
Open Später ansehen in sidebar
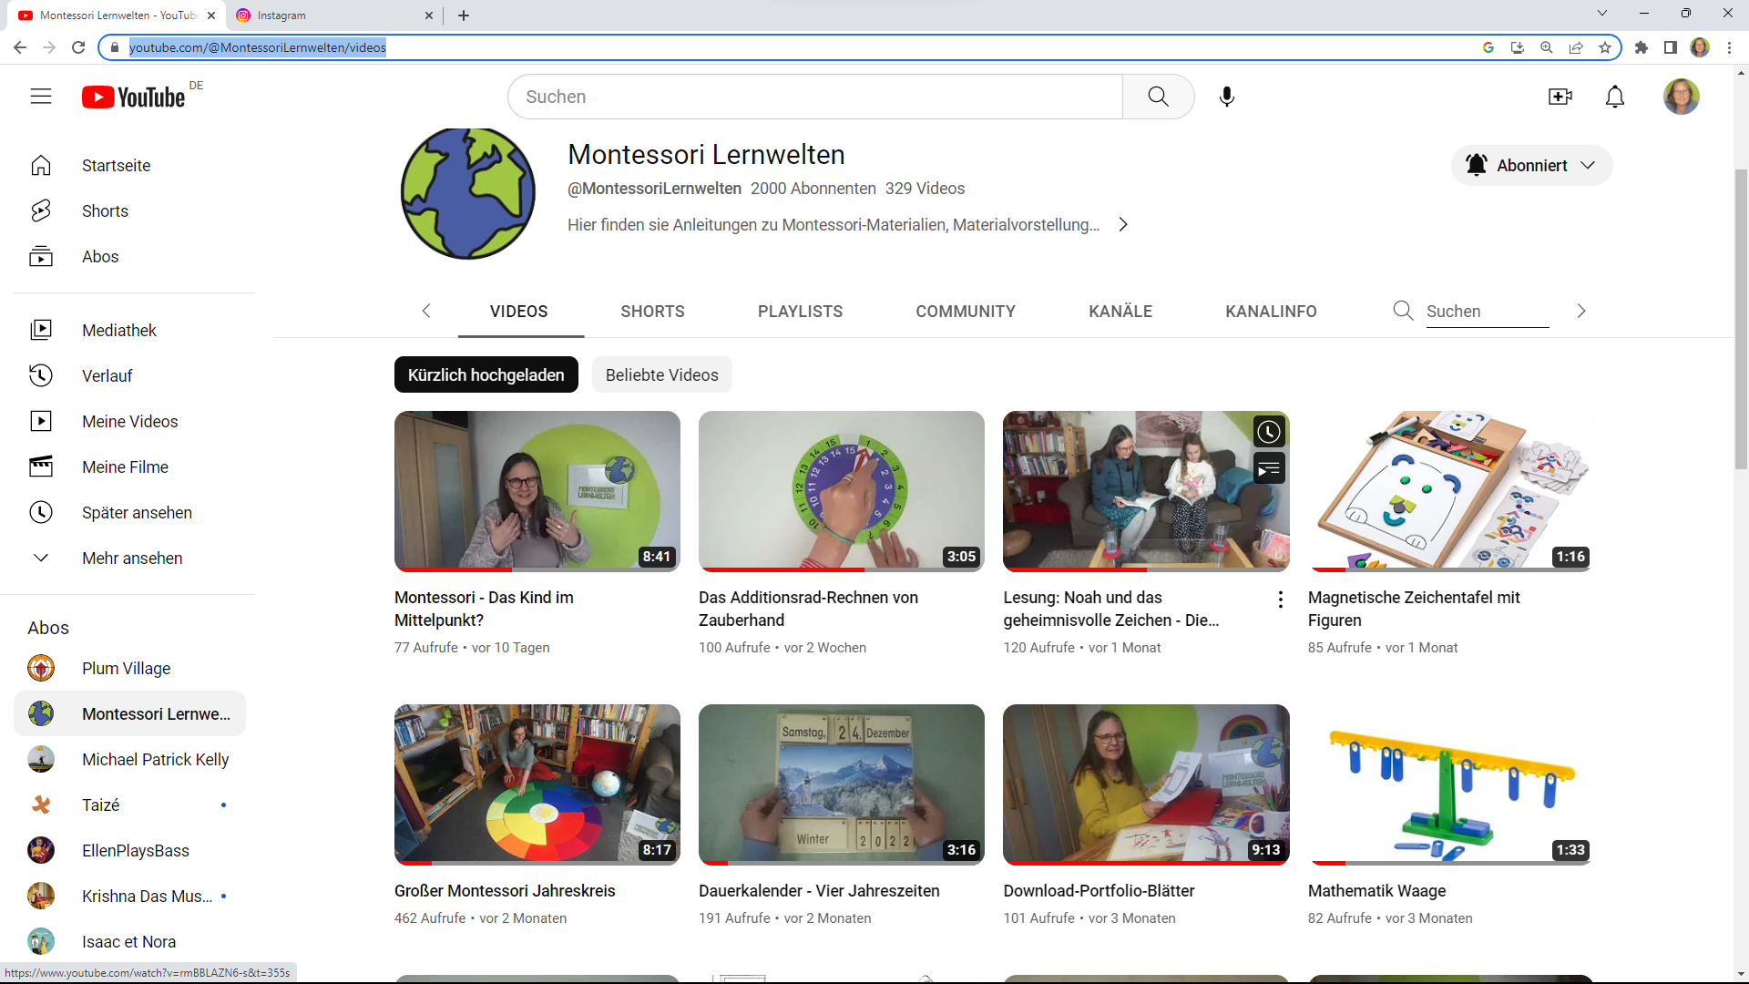pyautogui.click(x=129, y=512)
